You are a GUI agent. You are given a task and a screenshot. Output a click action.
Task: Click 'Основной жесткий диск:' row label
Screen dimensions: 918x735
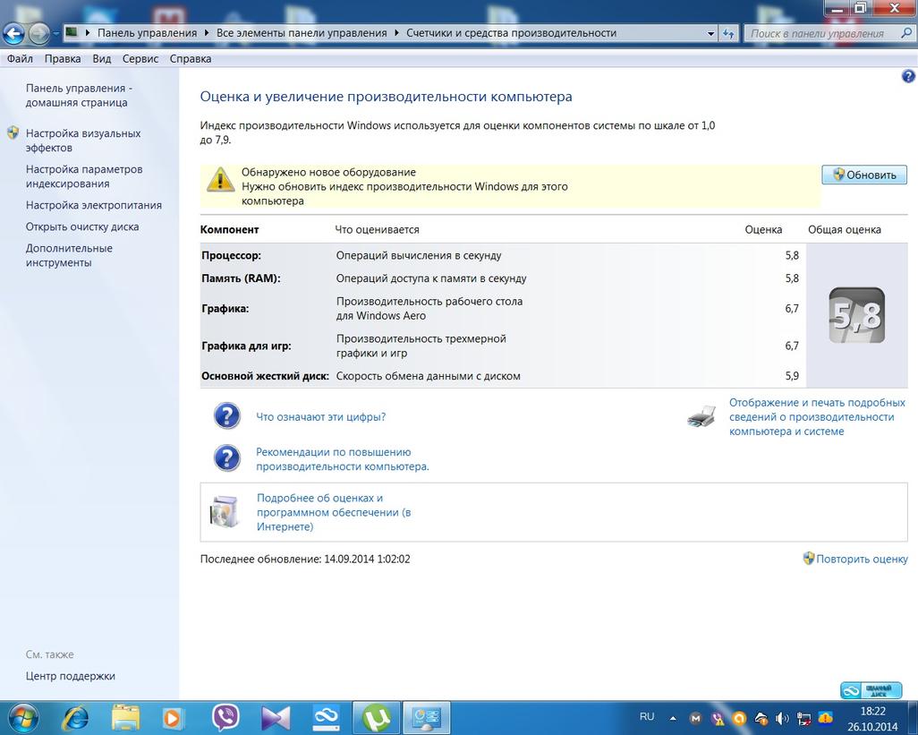265,376
